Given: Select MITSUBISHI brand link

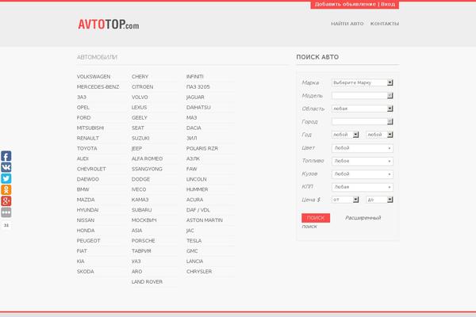Looking at the screenshot, I should click(90, 128).
